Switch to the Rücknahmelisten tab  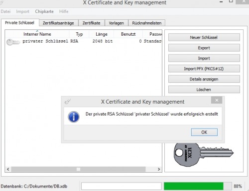[x=147, y=23]
